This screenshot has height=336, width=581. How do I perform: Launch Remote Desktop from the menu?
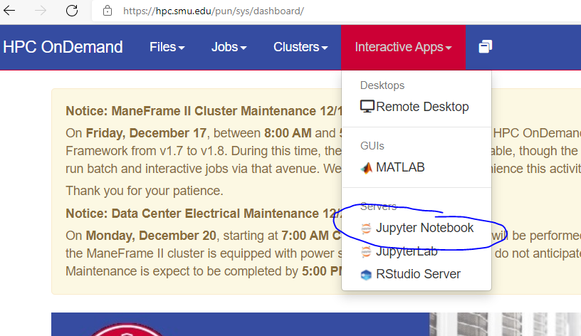point(416,107)
